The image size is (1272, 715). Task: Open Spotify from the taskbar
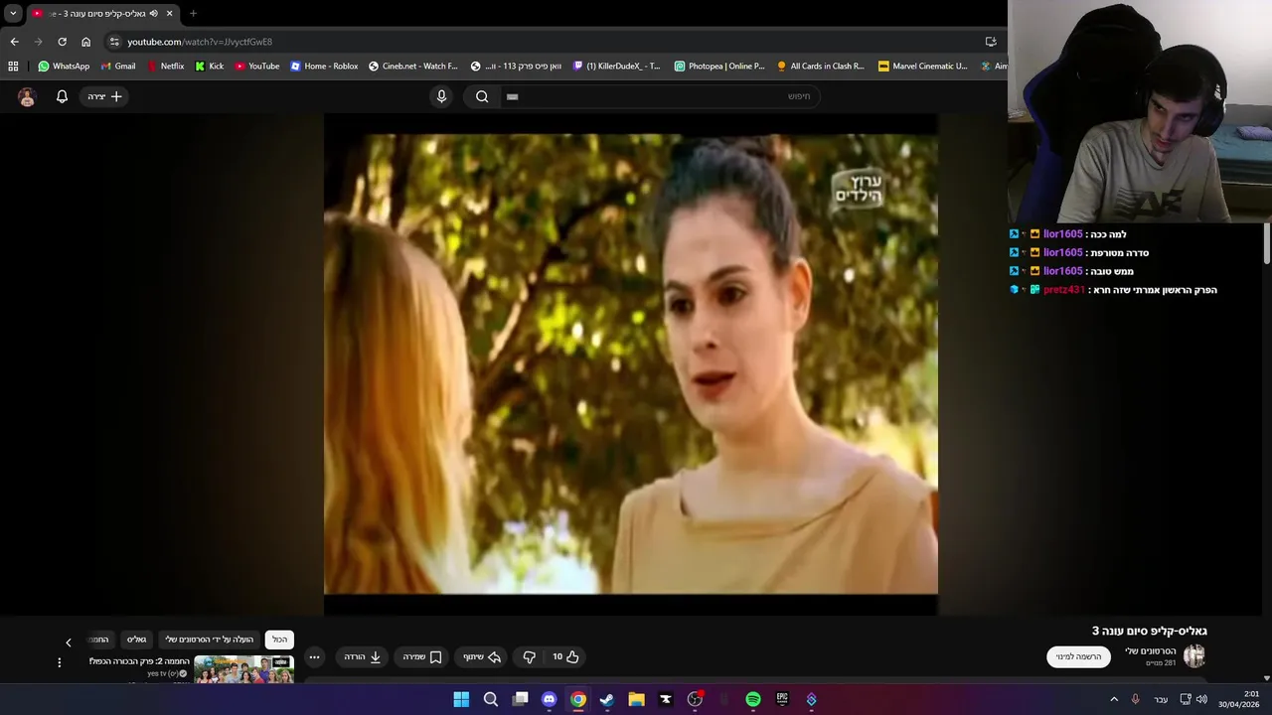point(753,699)
